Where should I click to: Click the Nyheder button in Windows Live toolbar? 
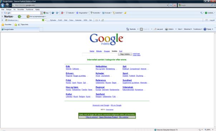point(53,20)
